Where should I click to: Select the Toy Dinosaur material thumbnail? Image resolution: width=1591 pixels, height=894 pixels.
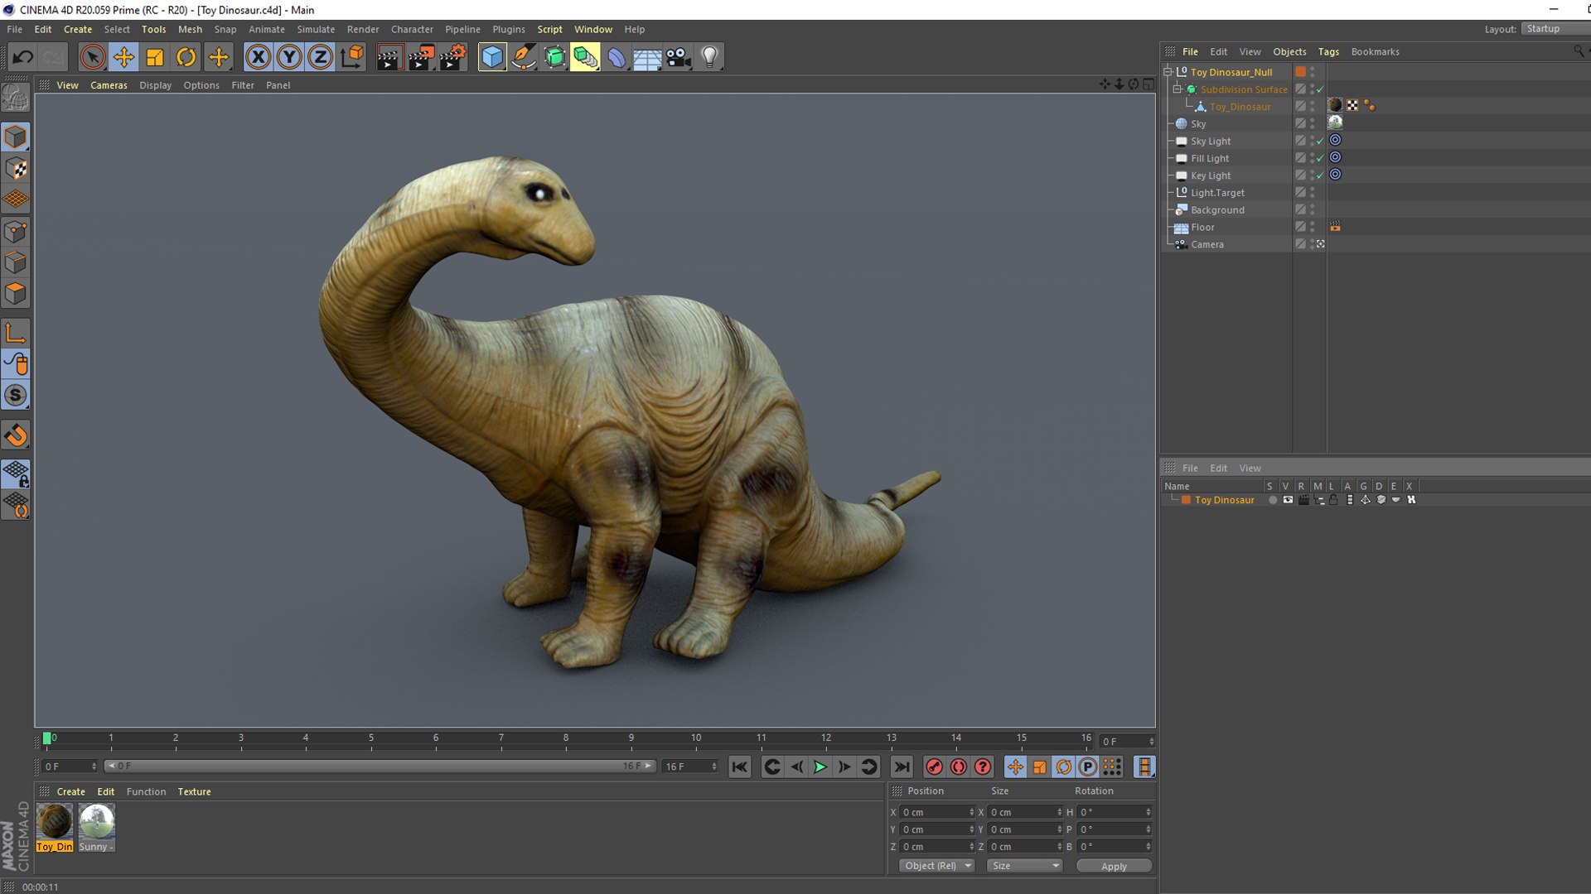[55, 822]
